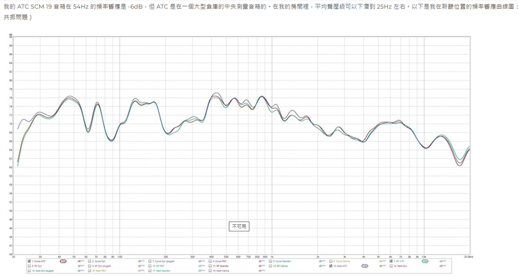Screen dimensions: 519x276
Task: Untick the 13: Naim ATC checkbox
Action: click(331, 266)
